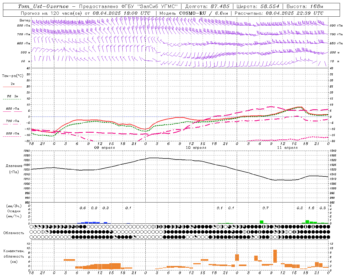The image size is (344, 275).
Task: Click the Td 2м legend entry
Action: pos(13,96)
